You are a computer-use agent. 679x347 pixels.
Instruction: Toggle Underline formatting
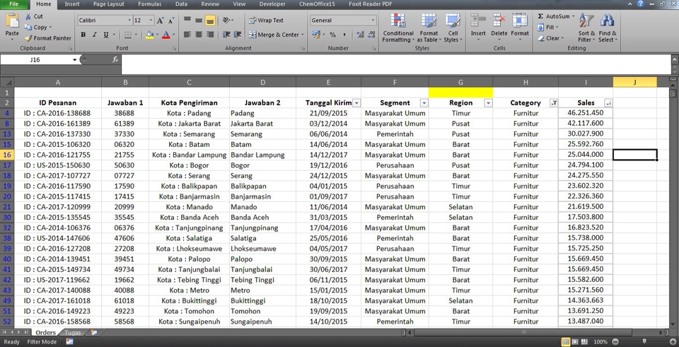point(105,35)
